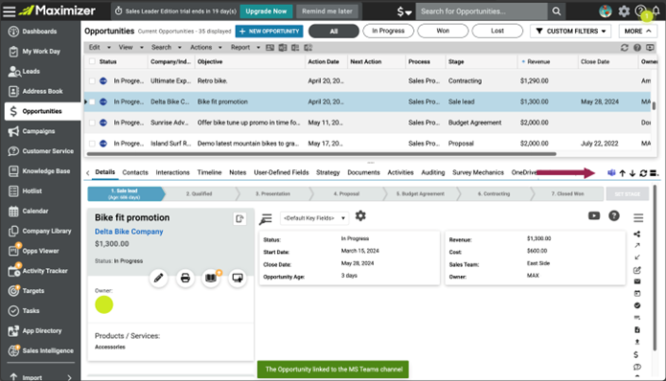Screen dimensions: 666x381
Task: Open key fields settings gear
Action: 360,216
